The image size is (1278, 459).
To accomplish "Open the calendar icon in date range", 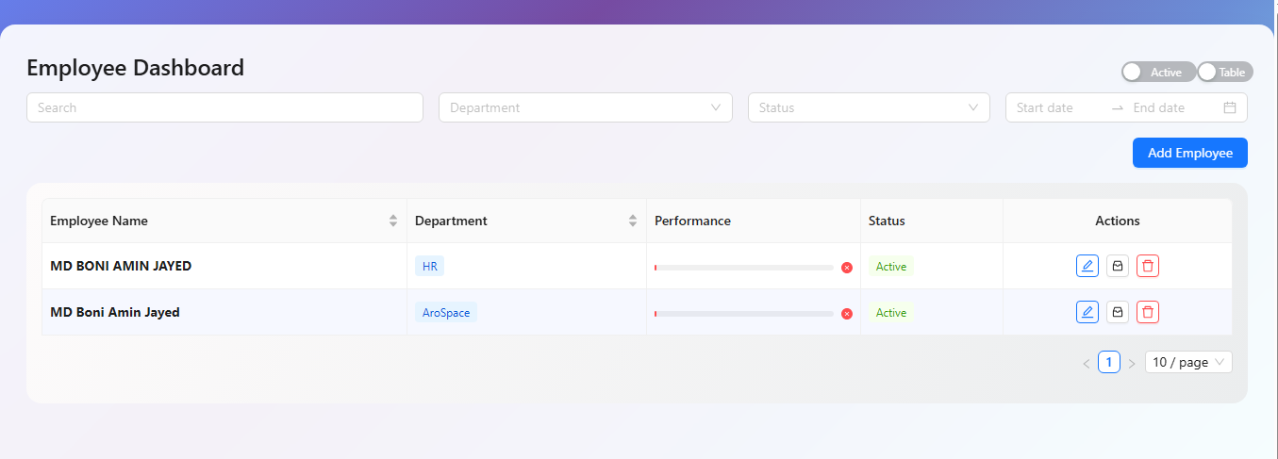I will (1229, 107).
